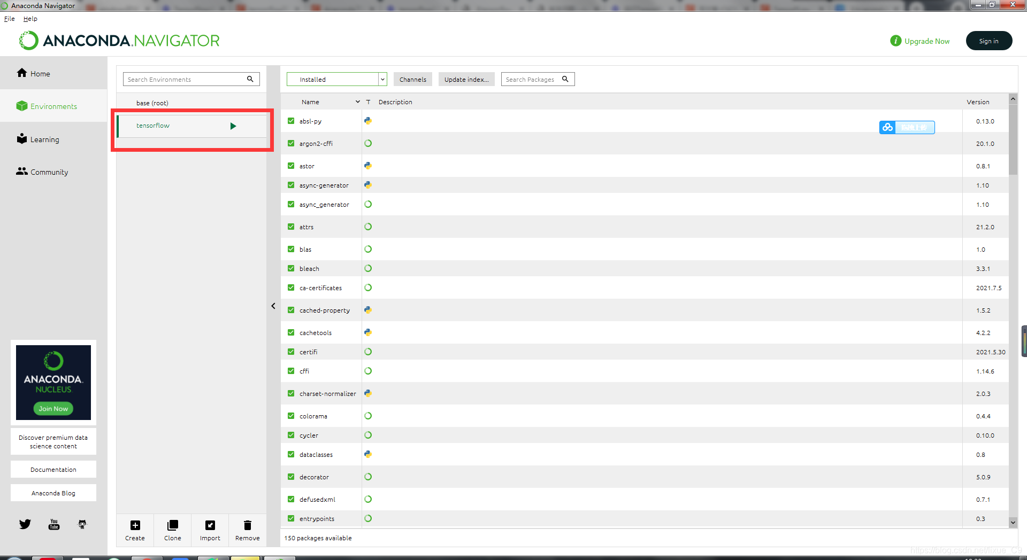Click the Update index button

point(466,79)
